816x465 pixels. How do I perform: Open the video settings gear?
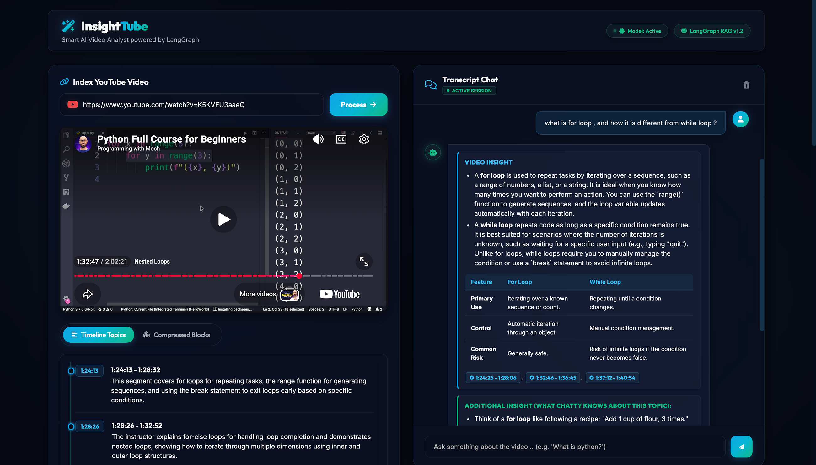(x=364, y=139)
